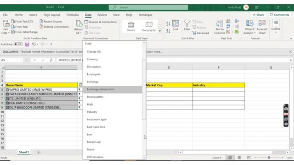Switch to the Review tab
294x165 pixels.
(102, 15)
